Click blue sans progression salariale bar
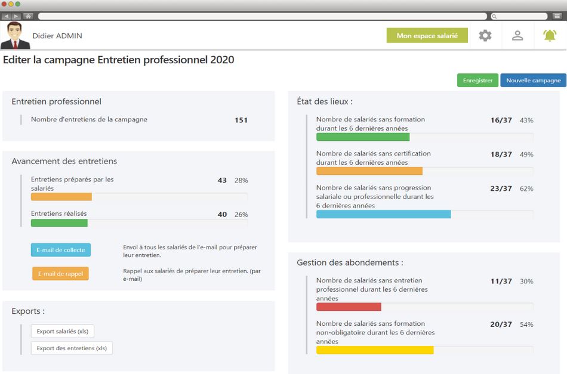This screenshot has width=567, height=374. (x=383, y=214)
